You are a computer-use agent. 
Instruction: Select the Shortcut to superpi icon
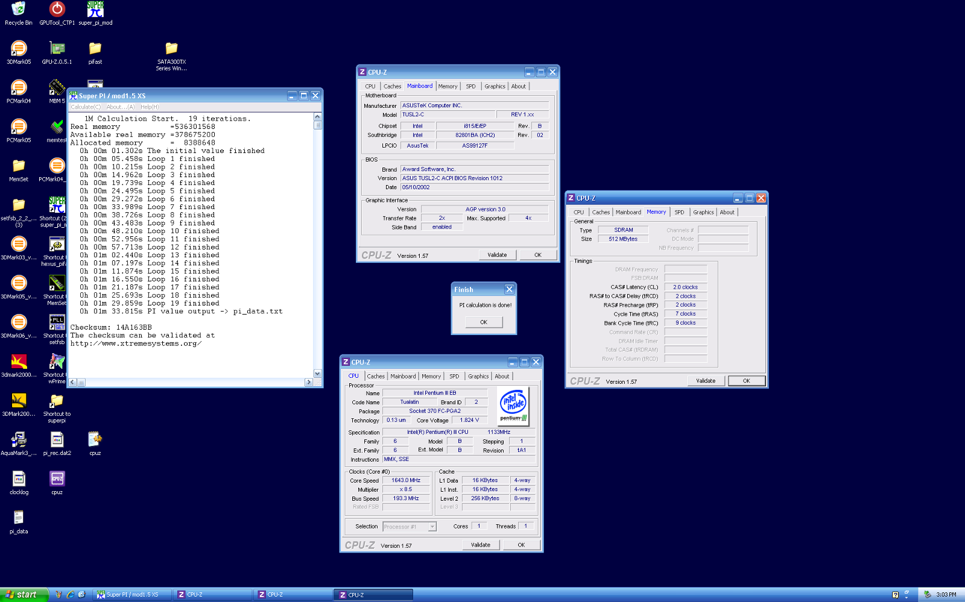(x=57, y=407)
